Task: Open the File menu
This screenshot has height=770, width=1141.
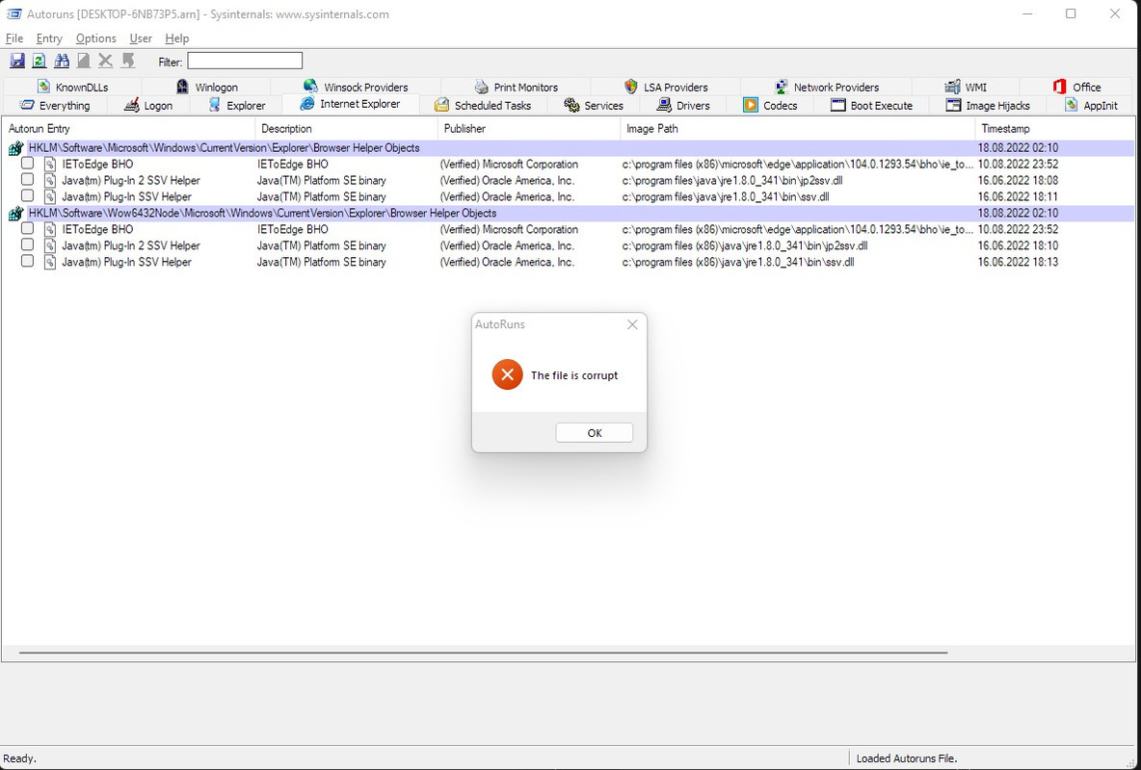Action: coord(14,38)
